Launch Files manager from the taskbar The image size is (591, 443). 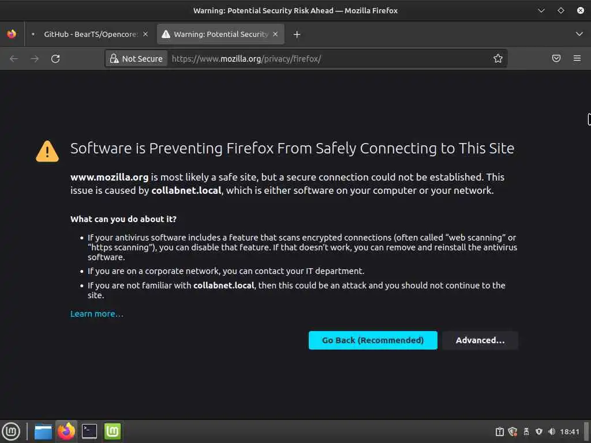tap(43, 431)
